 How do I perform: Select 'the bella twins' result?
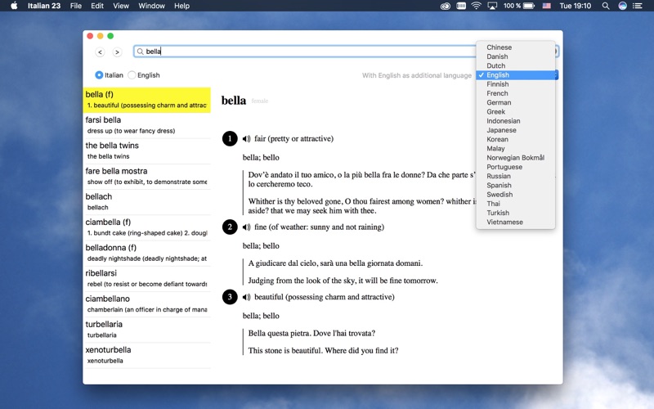pyautogui.click(x=147, y=151)
